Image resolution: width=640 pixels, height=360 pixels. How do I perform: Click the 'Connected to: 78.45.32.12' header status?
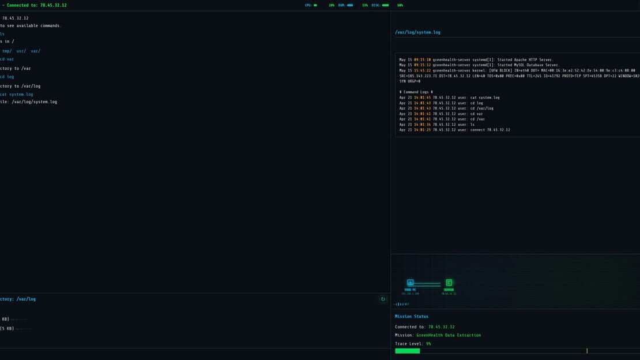click(x=37, y=5)
